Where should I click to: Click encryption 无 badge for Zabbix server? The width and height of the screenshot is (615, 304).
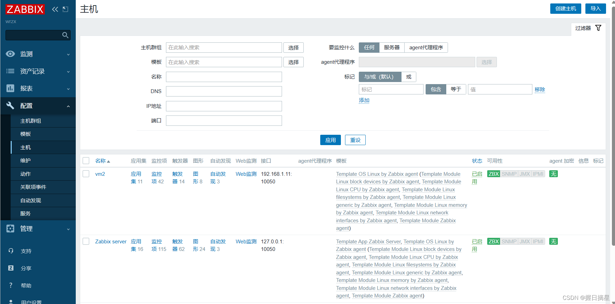click(553, 242)
